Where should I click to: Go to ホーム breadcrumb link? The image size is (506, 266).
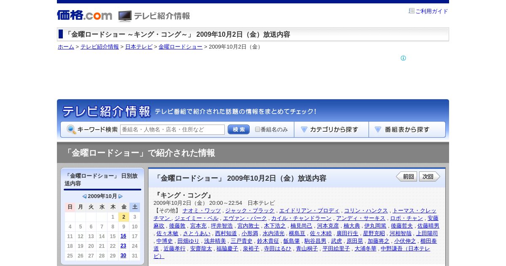pos(66,47)
